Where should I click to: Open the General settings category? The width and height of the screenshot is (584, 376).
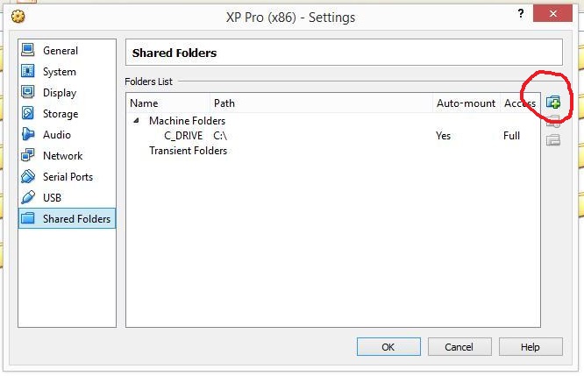click(60, 51)
